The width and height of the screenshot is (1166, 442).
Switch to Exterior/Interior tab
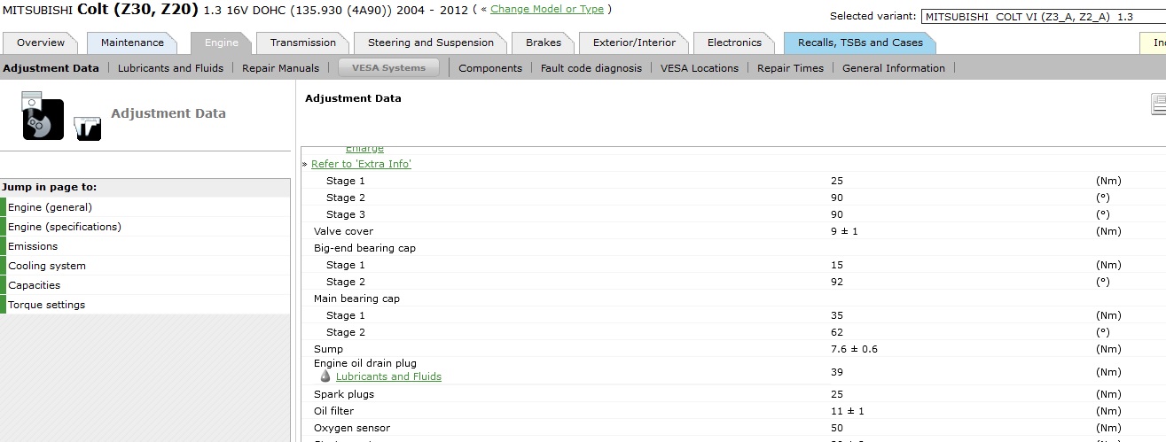tap(634, 43)
